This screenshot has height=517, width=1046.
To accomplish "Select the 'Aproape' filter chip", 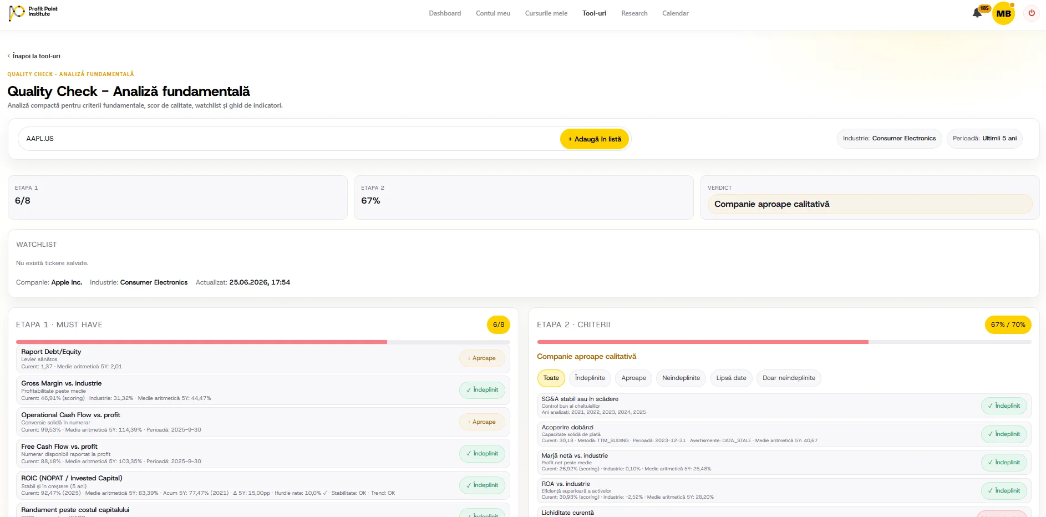I will click(634, 378).
